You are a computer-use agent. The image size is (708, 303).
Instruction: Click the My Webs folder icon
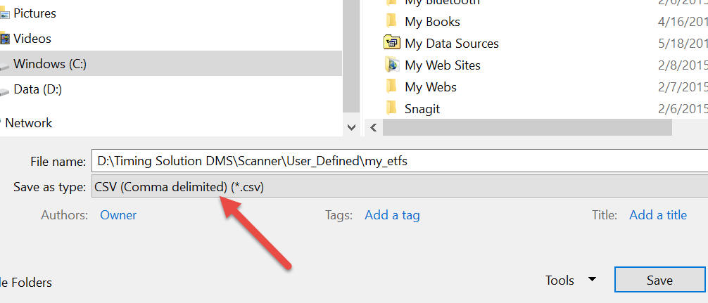point(392,87)
